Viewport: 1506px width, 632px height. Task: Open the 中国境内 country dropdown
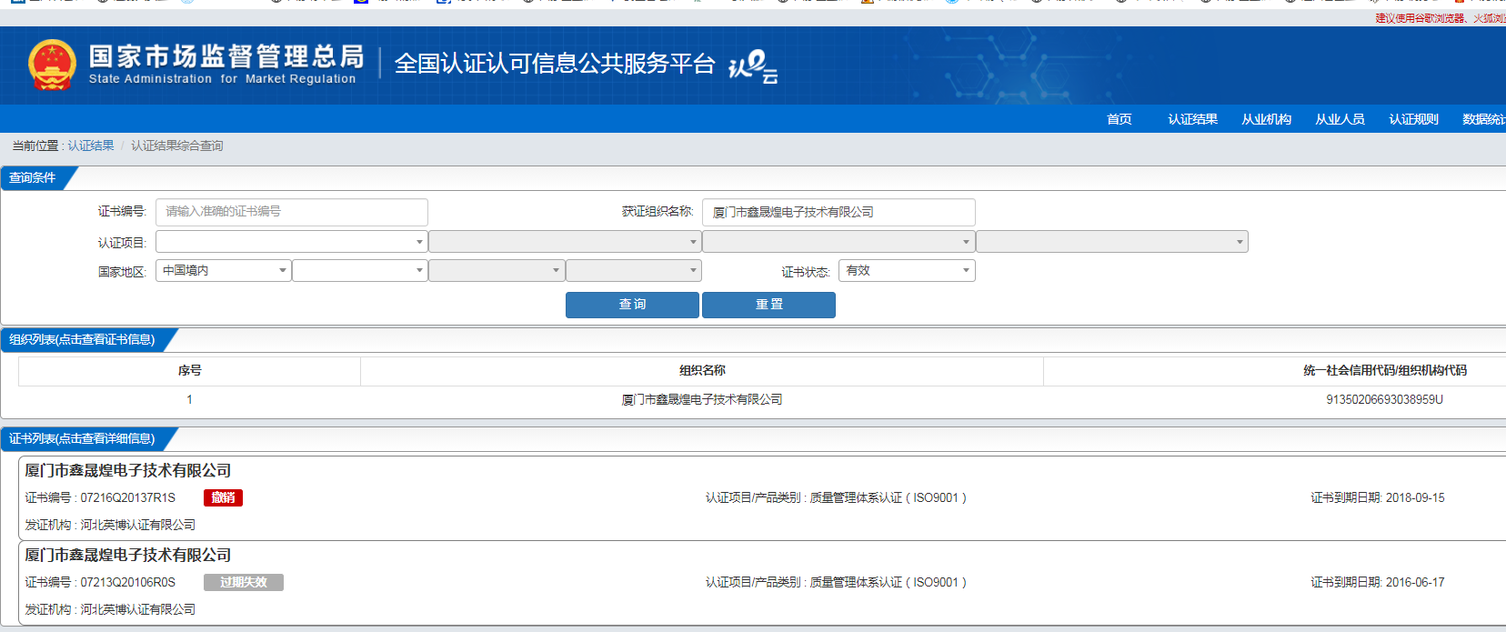coord(224,271)
